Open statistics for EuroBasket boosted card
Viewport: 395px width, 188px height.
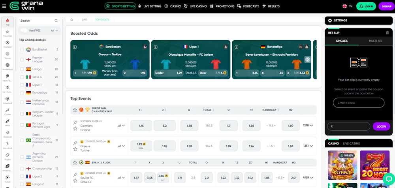[145, 47]
